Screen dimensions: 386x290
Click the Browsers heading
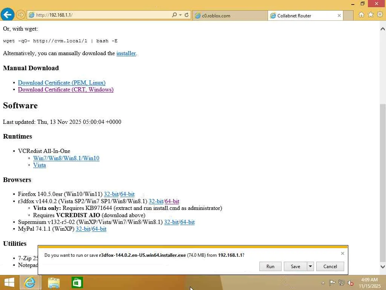tap(17, 180)
